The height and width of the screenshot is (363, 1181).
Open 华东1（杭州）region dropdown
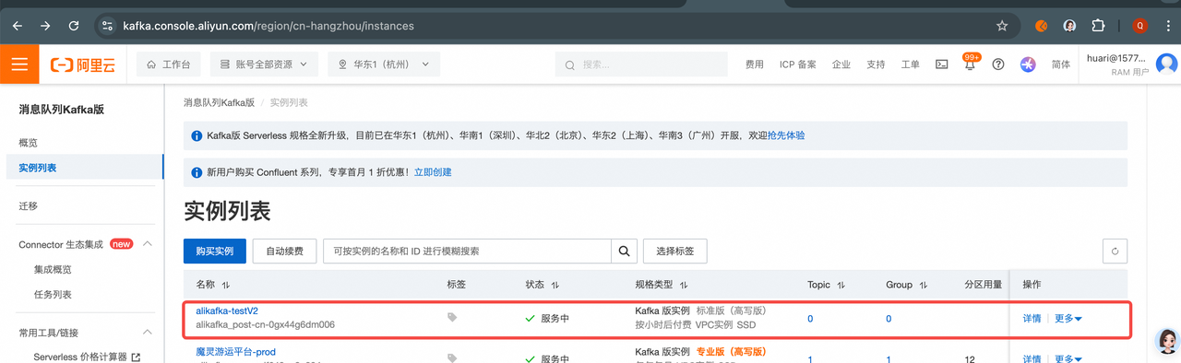pos(384,64)
